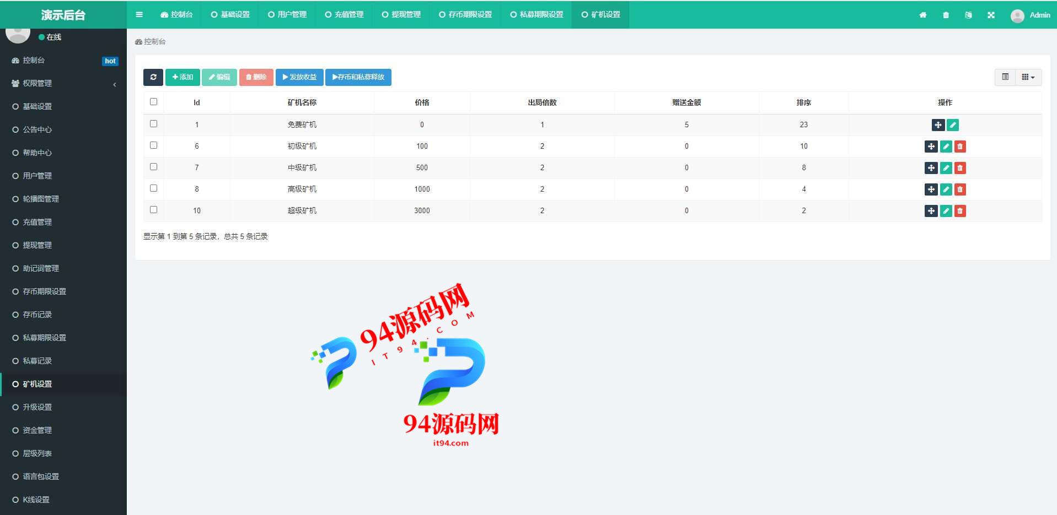Open 轮播图管理 in the sidebar

coord(63,199)
